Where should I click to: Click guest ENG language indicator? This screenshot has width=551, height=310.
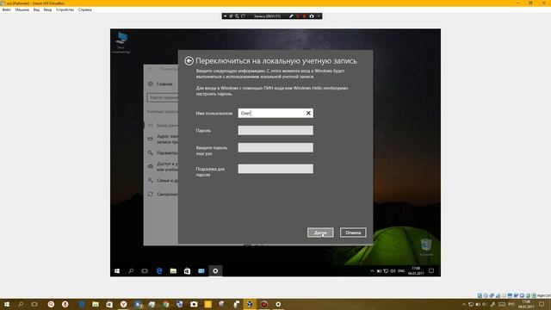[x=401, y=271]
